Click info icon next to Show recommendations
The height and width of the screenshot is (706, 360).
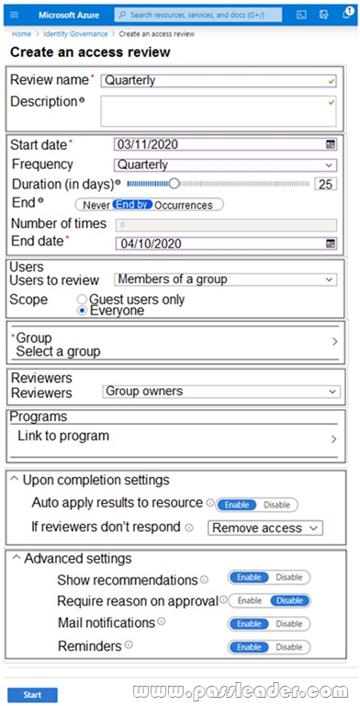point(204,579)
